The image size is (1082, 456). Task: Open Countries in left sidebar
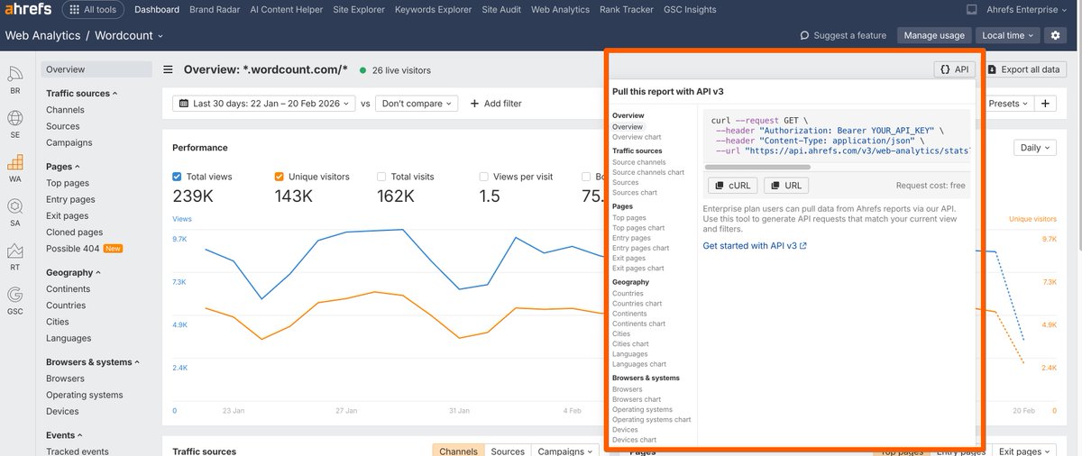tap(66, 306)
